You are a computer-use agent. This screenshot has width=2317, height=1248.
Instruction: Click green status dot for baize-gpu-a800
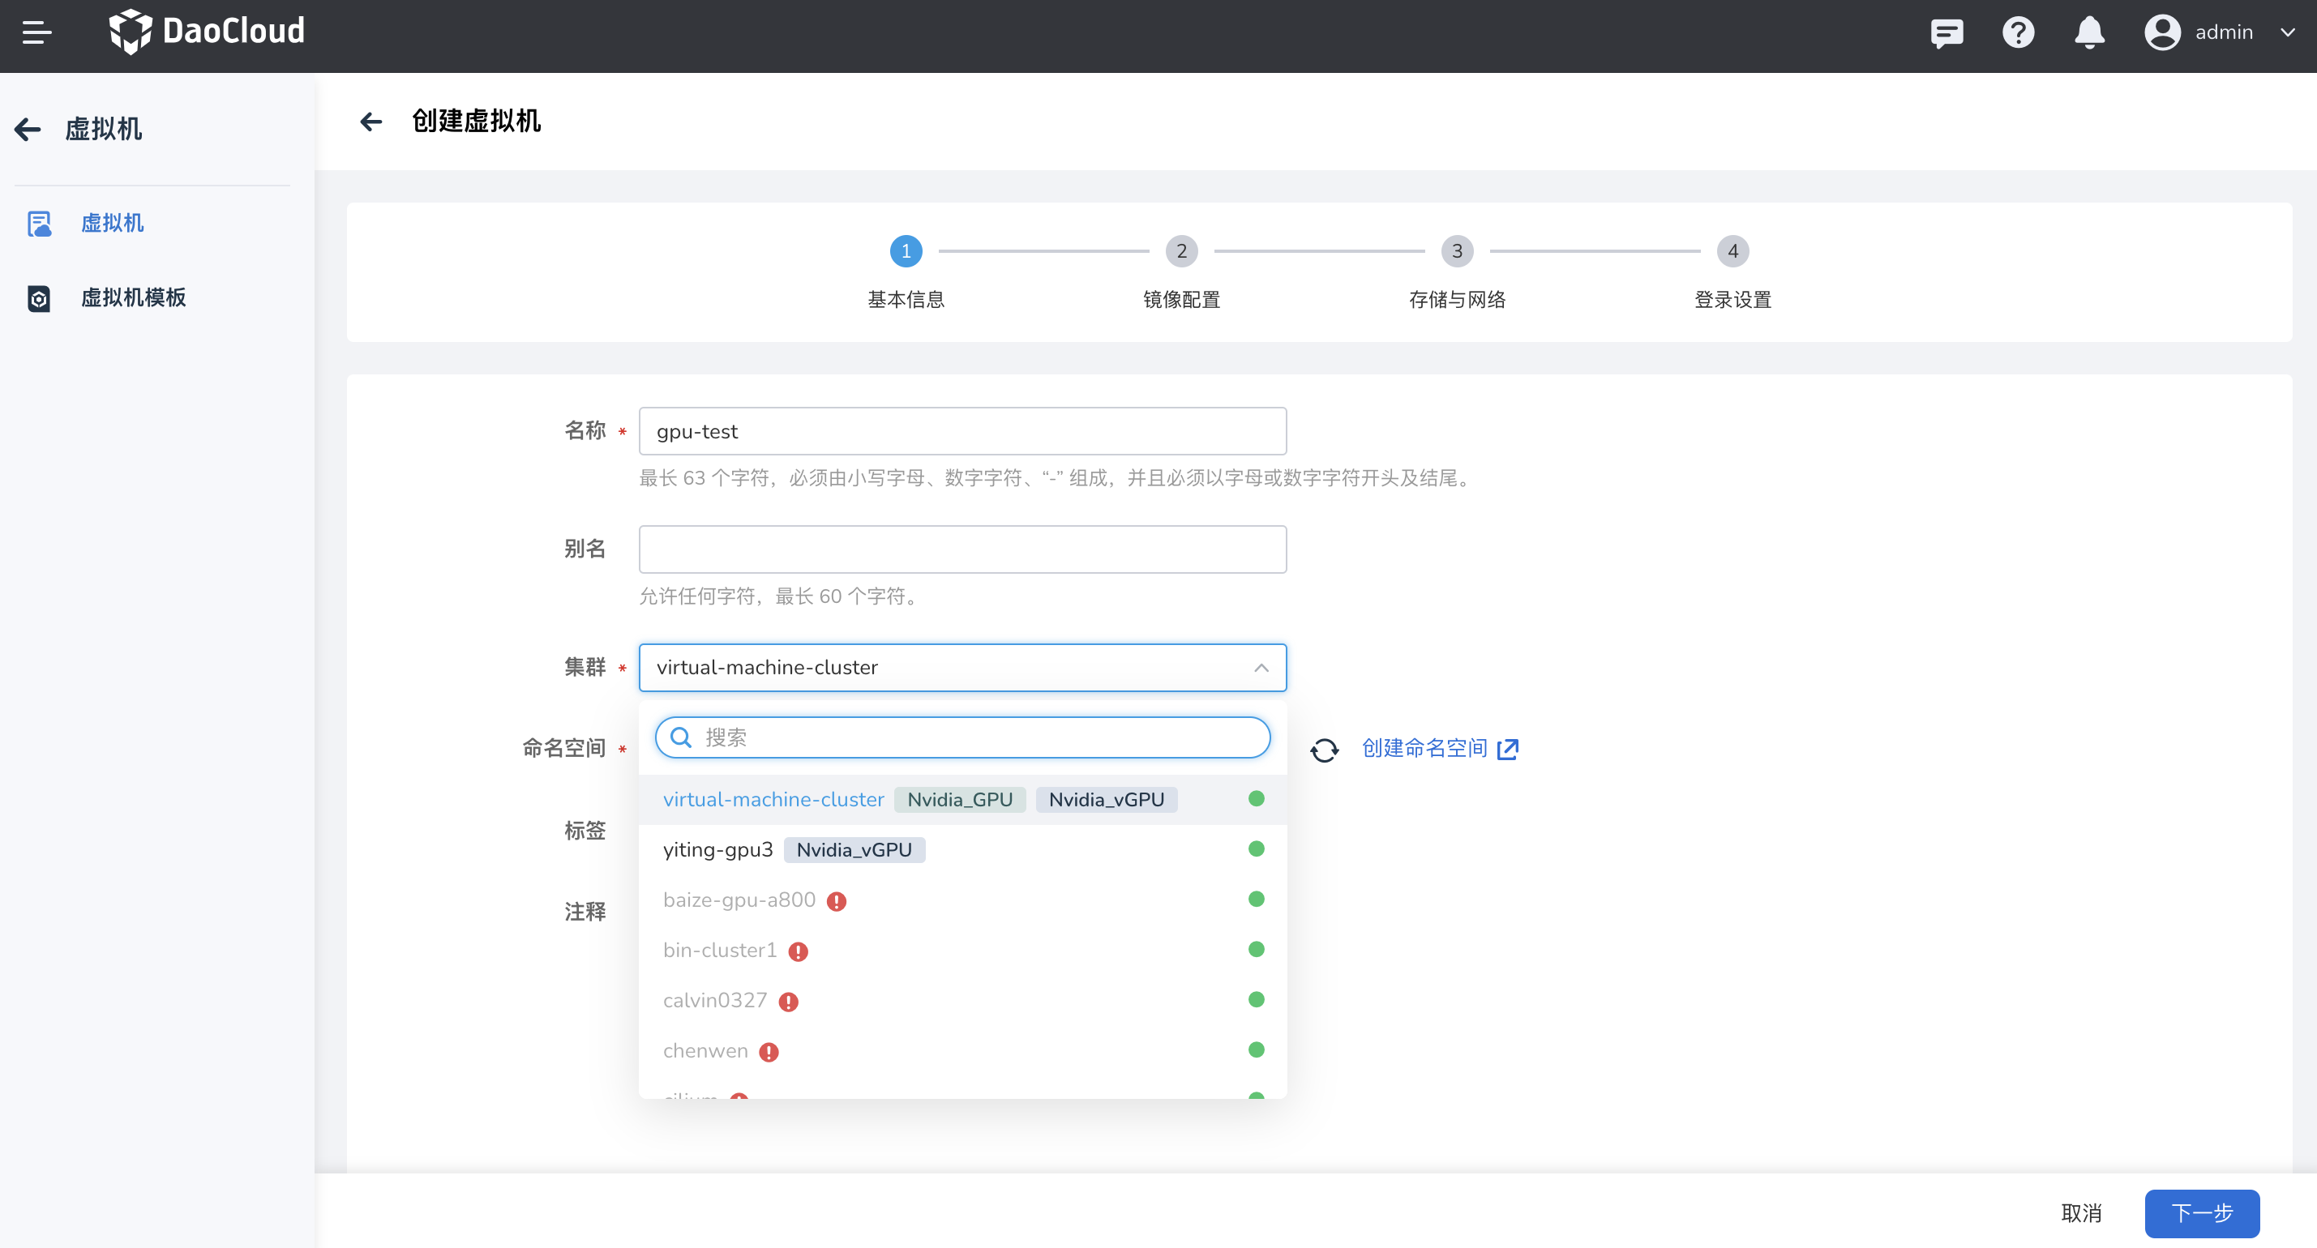pyautogui.click(x=1257, y=900)
